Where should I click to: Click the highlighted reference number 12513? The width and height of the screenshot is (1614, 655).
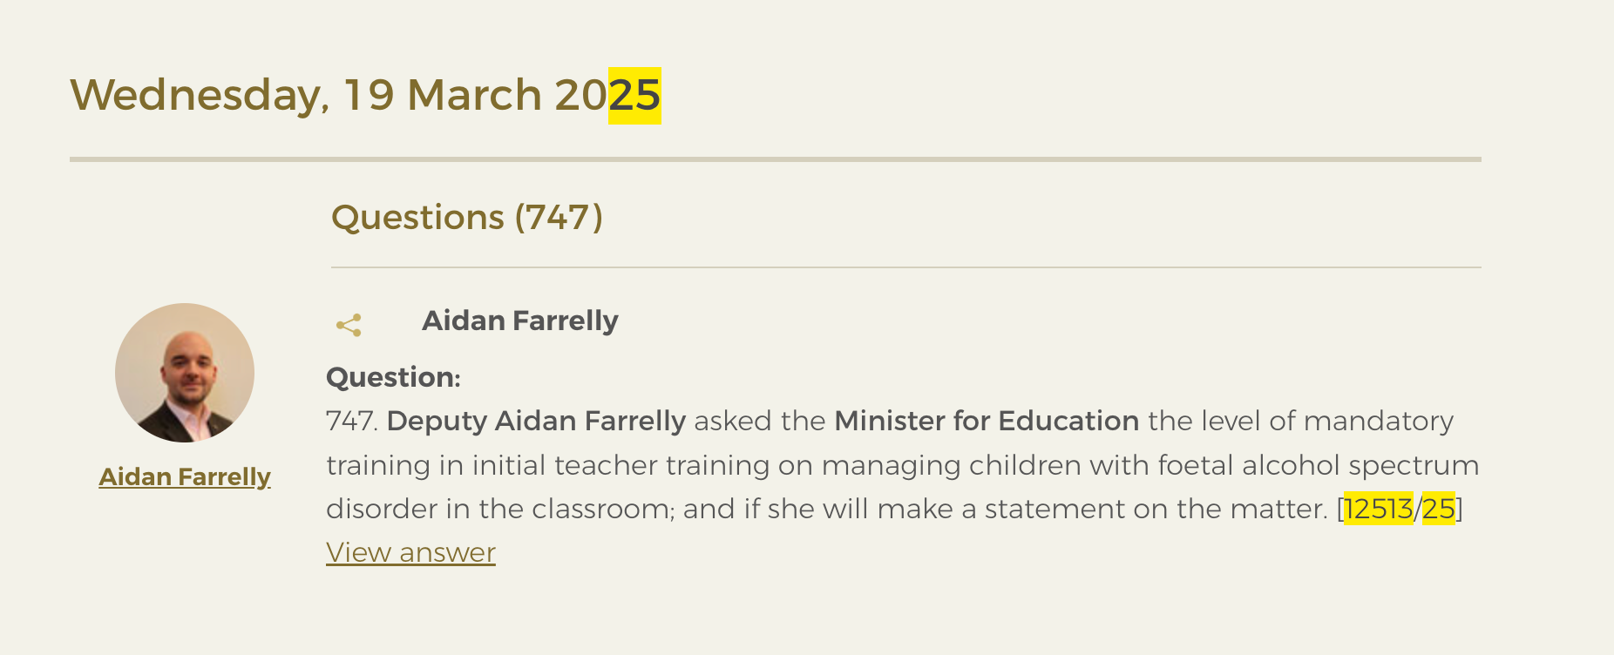[1378, 509]
